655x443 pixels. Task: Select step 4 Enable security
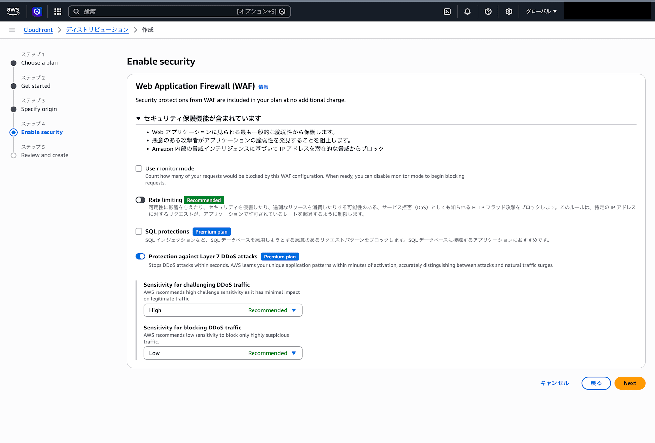[42, 132]
